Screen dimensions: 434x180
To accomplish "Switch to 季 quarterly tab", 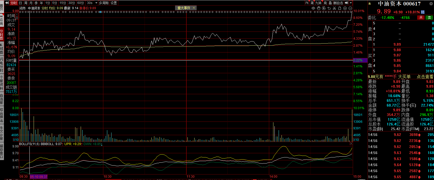I will point(36,3).
